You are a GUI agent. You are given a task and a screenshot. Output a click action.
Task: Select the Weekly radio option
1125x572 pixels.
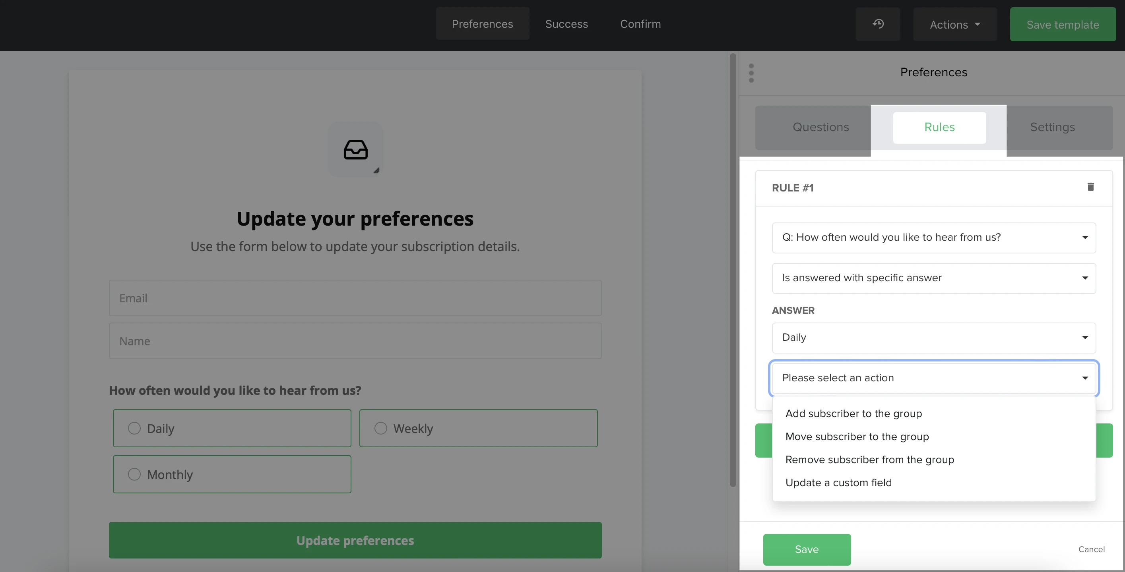(x=380, y=428)
